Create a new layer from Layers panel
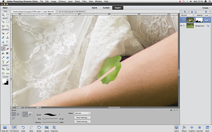The height and width of the screenshot is (132, 212). 182,12
